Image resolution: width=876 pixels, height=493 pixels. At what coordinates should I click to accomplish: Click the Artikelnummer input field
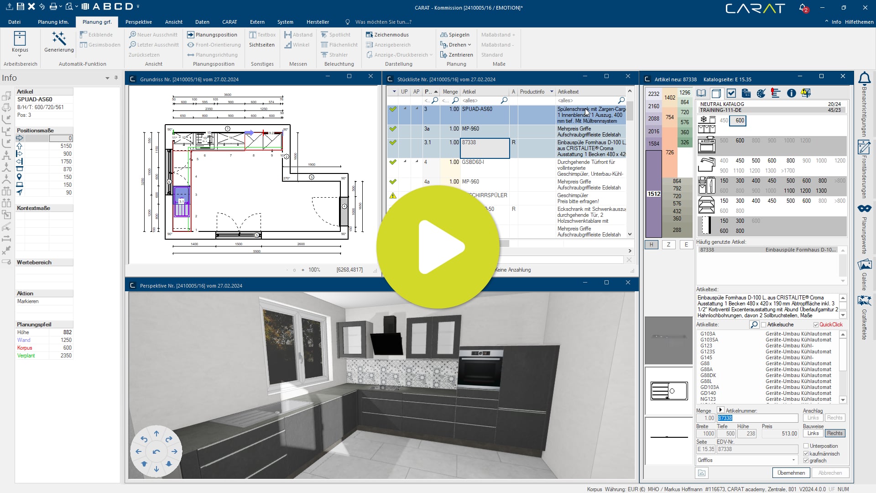[757, 418]
